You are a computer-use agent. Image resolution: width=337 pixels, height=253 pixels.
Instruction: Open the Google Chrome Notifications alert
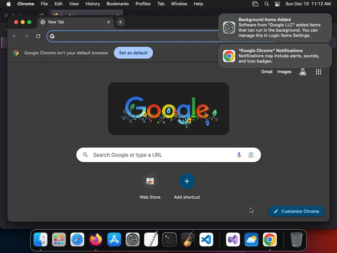[x=275, y=56]
